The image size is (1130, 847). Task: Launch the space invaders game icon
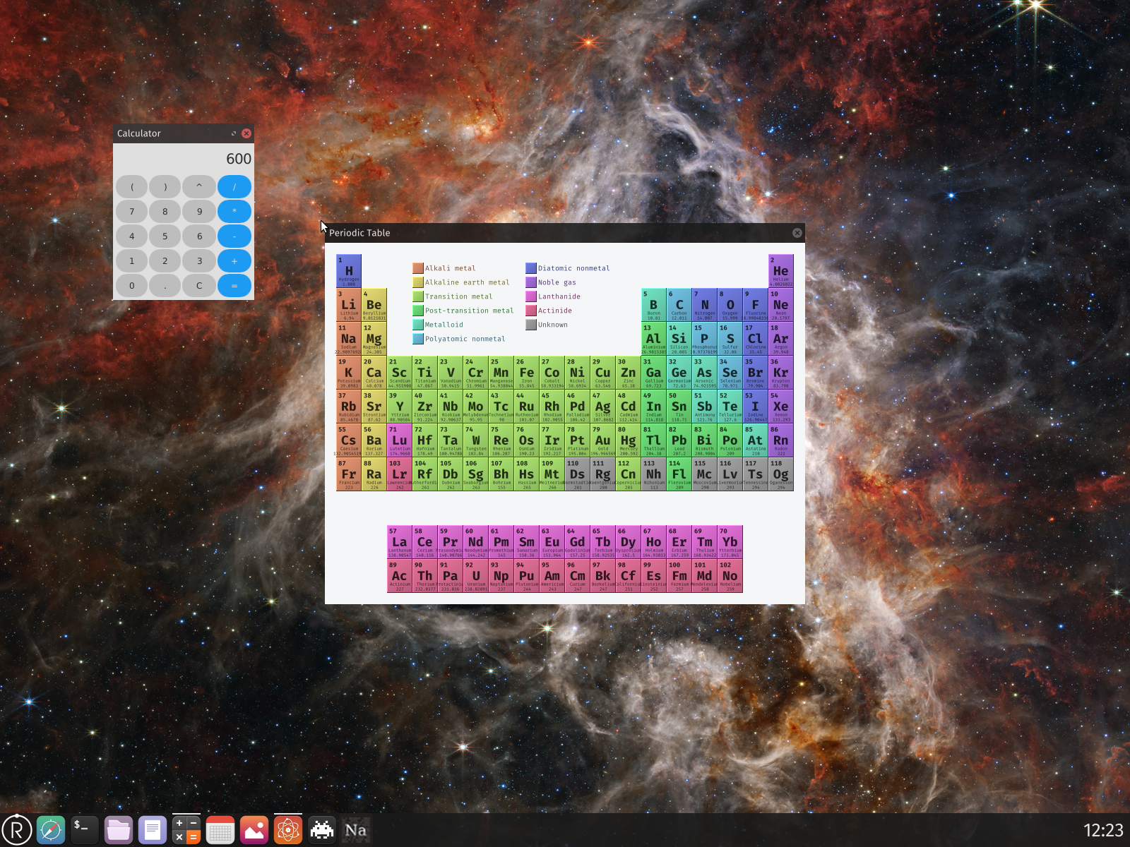(322, 830)
